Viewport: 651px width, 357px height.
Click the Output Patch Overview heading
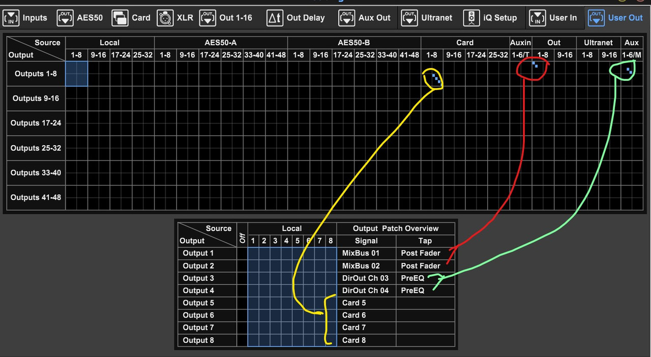click(x=396, y=229)
